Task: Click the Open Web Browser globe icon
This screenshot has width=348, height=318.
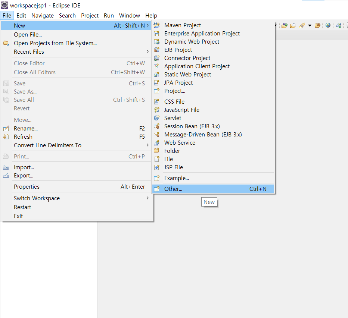Action: click(328, 25)
